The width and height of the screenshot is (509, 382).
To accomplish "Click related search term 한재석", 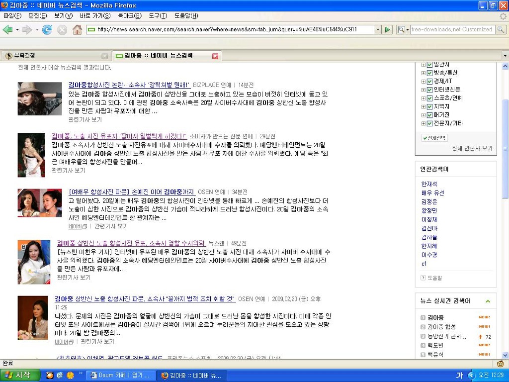I will click(x=429, y=184).
